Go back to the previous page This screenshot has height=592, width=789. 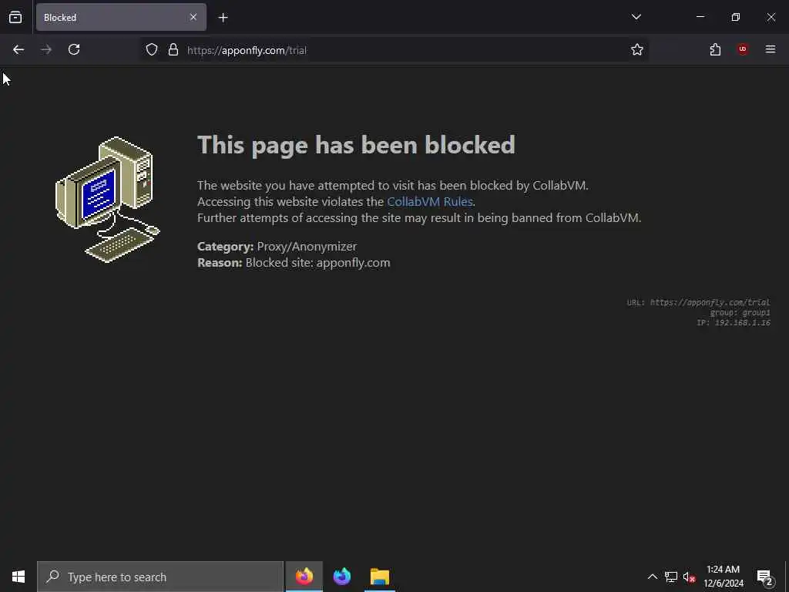[x=18, y=49]
